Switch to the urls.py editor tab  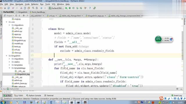[52, 16]
